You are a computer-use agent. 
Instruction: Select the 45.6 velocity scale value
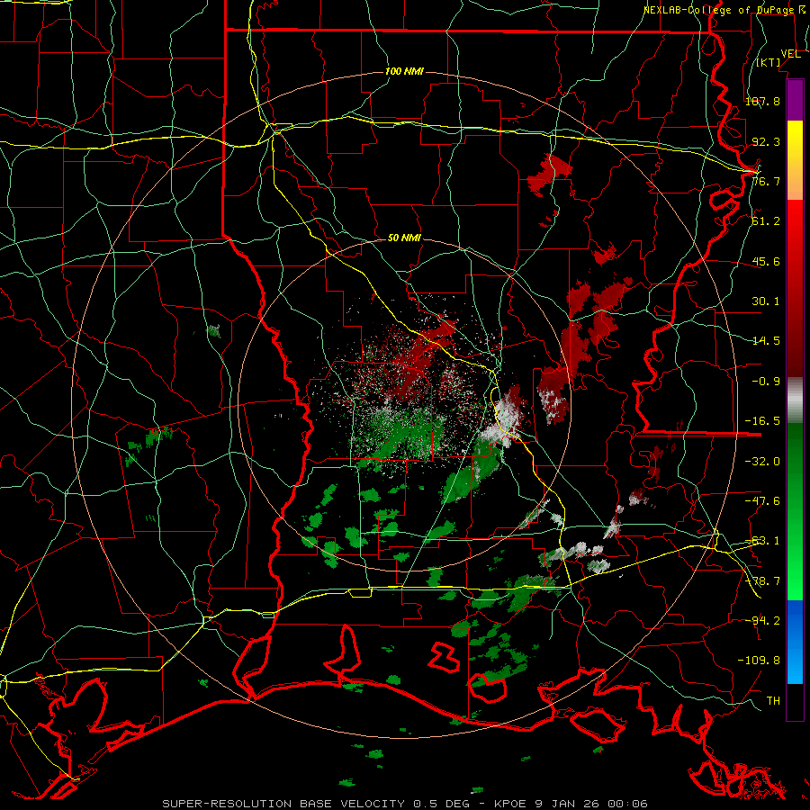766,261
